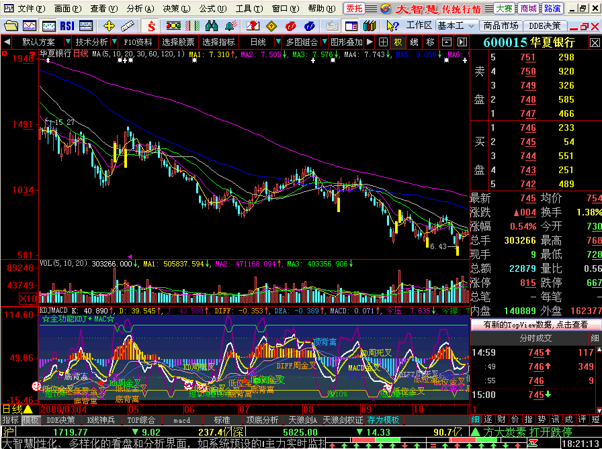
Task: Select the ruler measurement tool icon
Action: pyautogui.click(x=127, y=26)
